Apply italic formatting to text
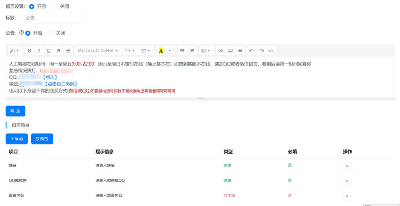Viewport: 400px width, 206px height. pyautogui.click(x=39, y=51)
